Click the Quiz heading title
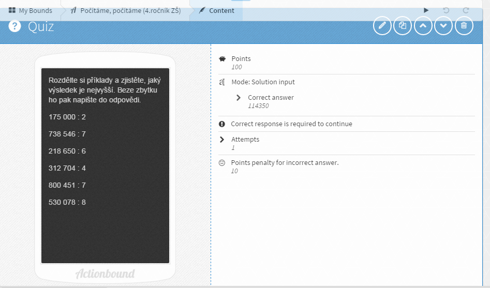Viewport: 490px width, 288px height. [41, 26]
